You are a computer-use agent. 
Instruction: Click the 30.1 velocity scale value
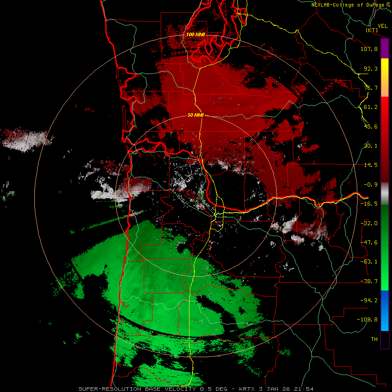tap(371, 146)
